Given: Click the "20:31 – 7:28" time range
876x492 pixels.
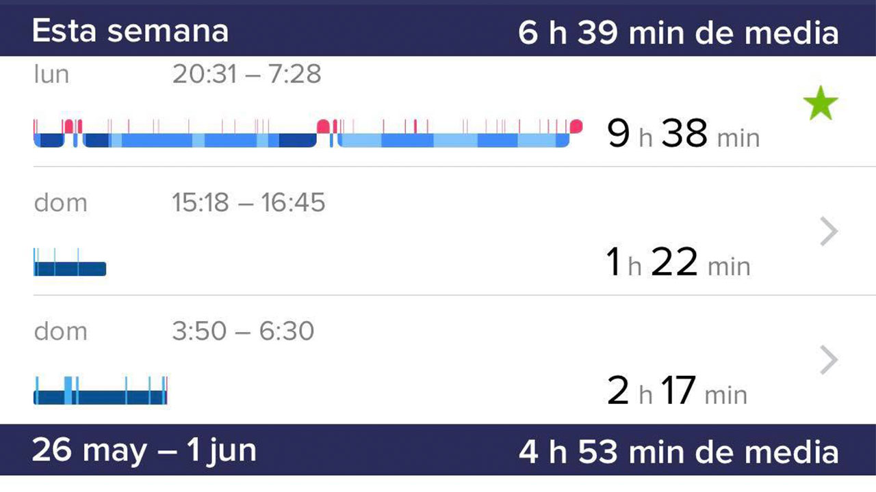Looking at the screenshot, I should click(246, 74).
